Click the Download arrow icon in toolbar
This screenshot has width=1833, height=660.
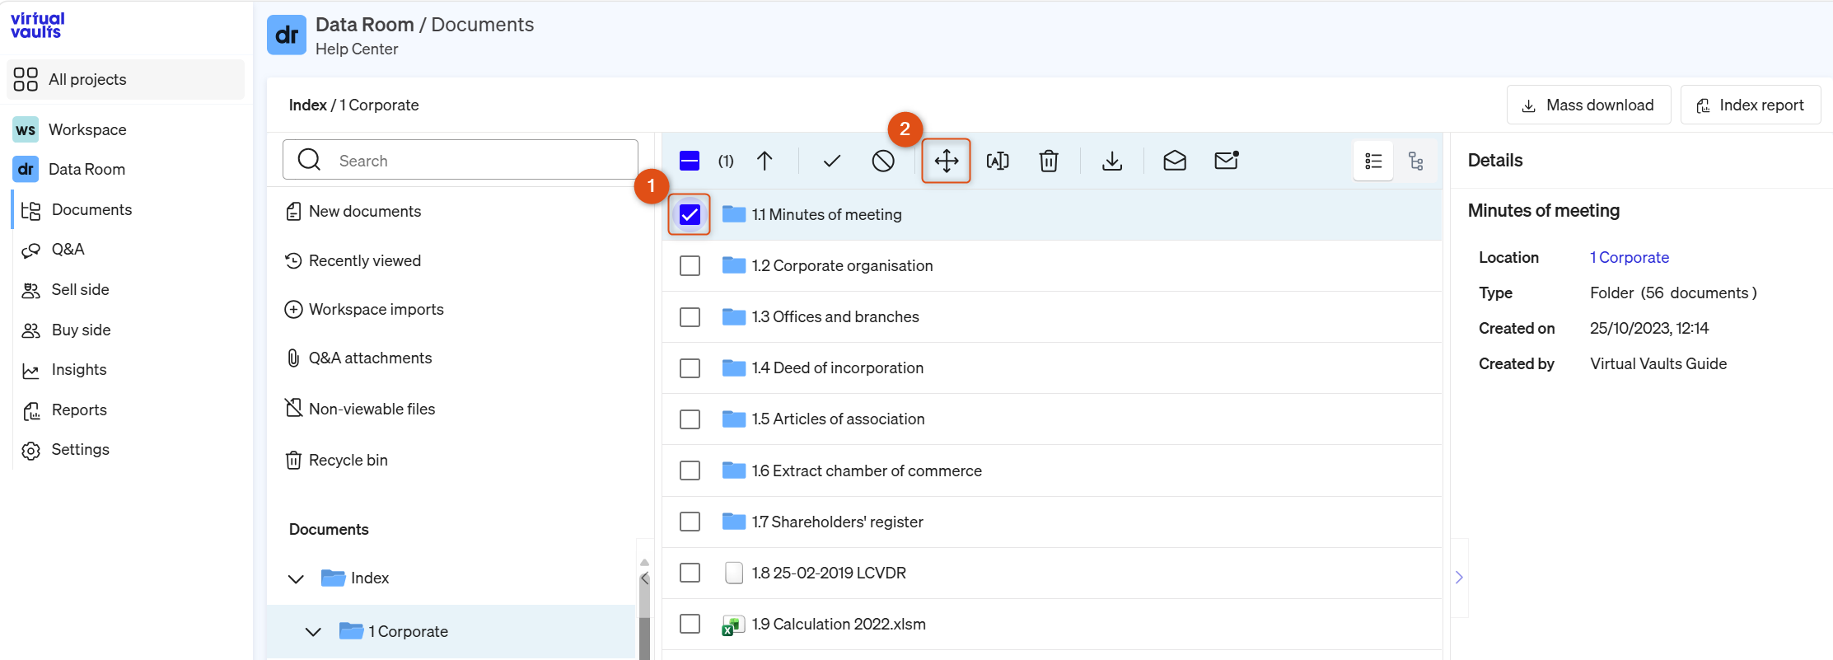(x=1112, y=161)
